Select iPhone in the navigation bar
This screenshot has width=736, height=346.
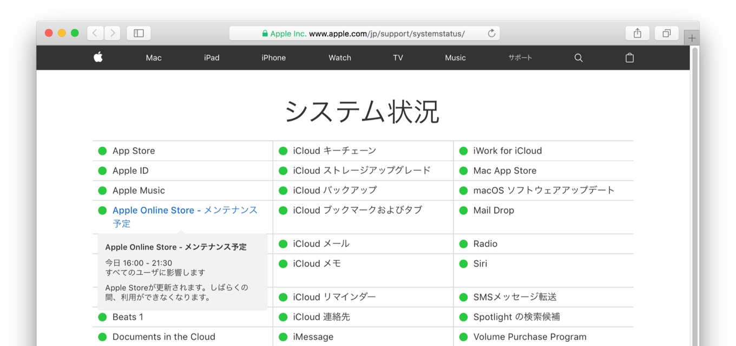pyautogui.click(x=273, y=58)
